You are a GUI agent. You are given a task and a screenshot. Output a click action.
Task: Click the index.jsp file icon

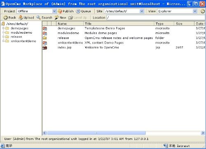point(45,48)
